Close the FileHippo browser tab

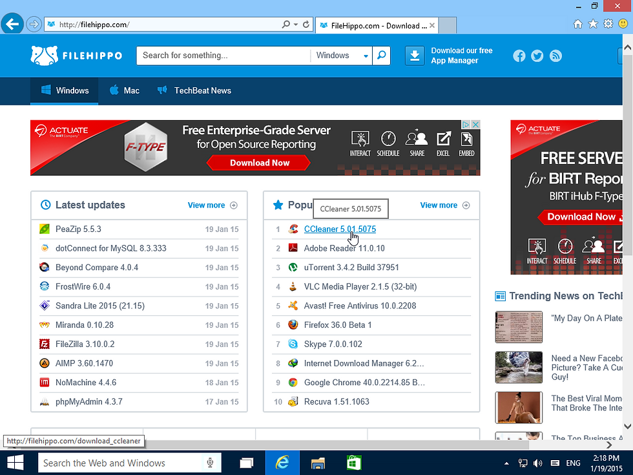pos(432,25)
